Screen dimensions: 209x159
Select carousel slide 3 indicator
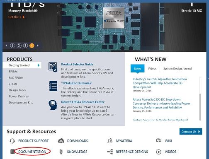25,46
